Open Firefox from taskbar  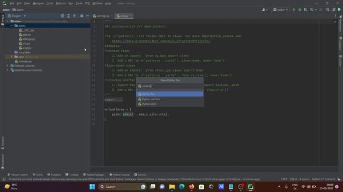(192, 187)
